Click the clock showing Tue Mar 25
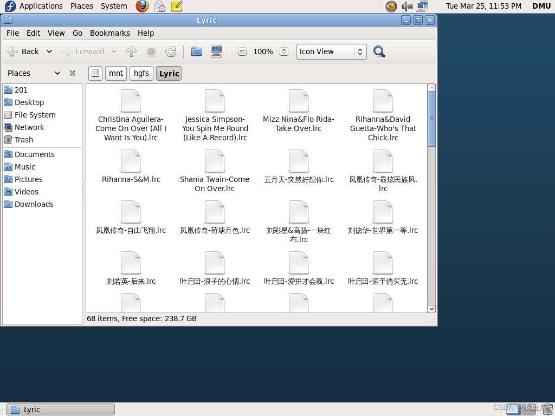The image size is (555, 416). pyautogui.click(x=483, y=6)
